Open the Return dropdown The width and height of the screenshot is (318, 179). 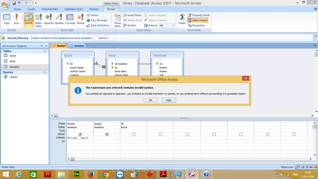tap(173, 26)
